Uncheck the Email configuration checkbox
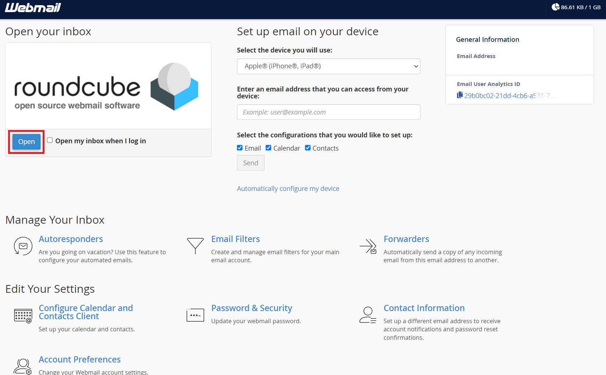The height and width of the screenshot is (375, 606). (x=240, y=148)
